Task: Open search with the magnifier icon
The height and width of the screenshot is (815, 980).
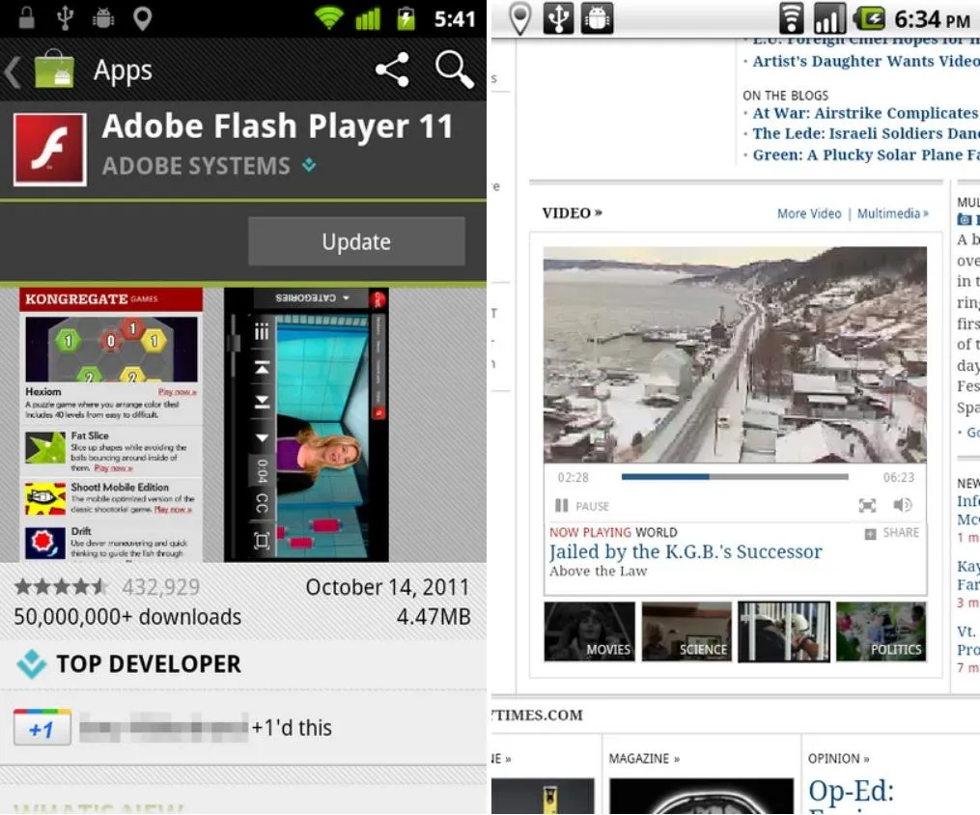Action: click(454, 70)
